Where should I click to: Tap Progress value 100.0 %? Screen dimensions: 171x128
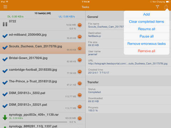pos(93,111)
